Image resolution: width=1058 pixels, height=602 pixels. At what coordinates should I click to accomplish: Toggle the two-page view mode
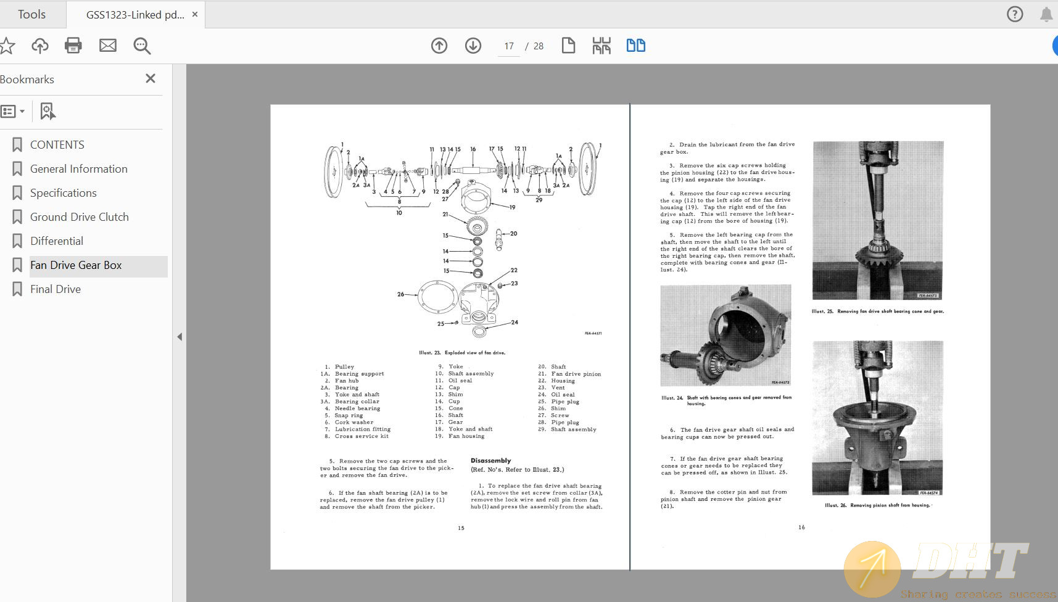click(635, 46)
